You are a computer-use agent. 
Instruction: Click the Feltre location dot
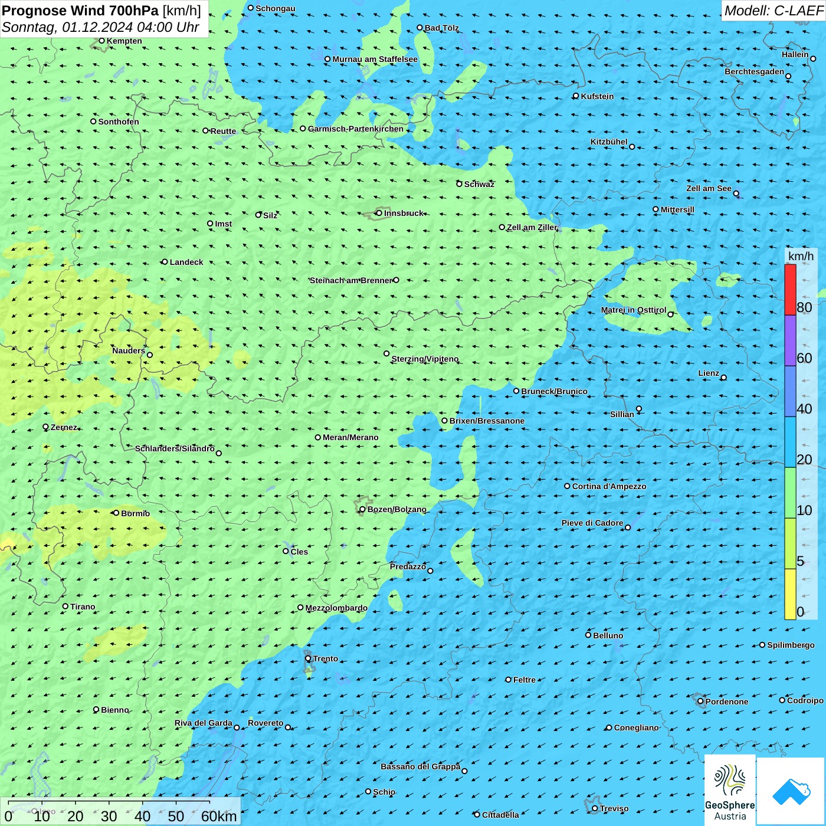pyautogui.click(x=509, y=680)
